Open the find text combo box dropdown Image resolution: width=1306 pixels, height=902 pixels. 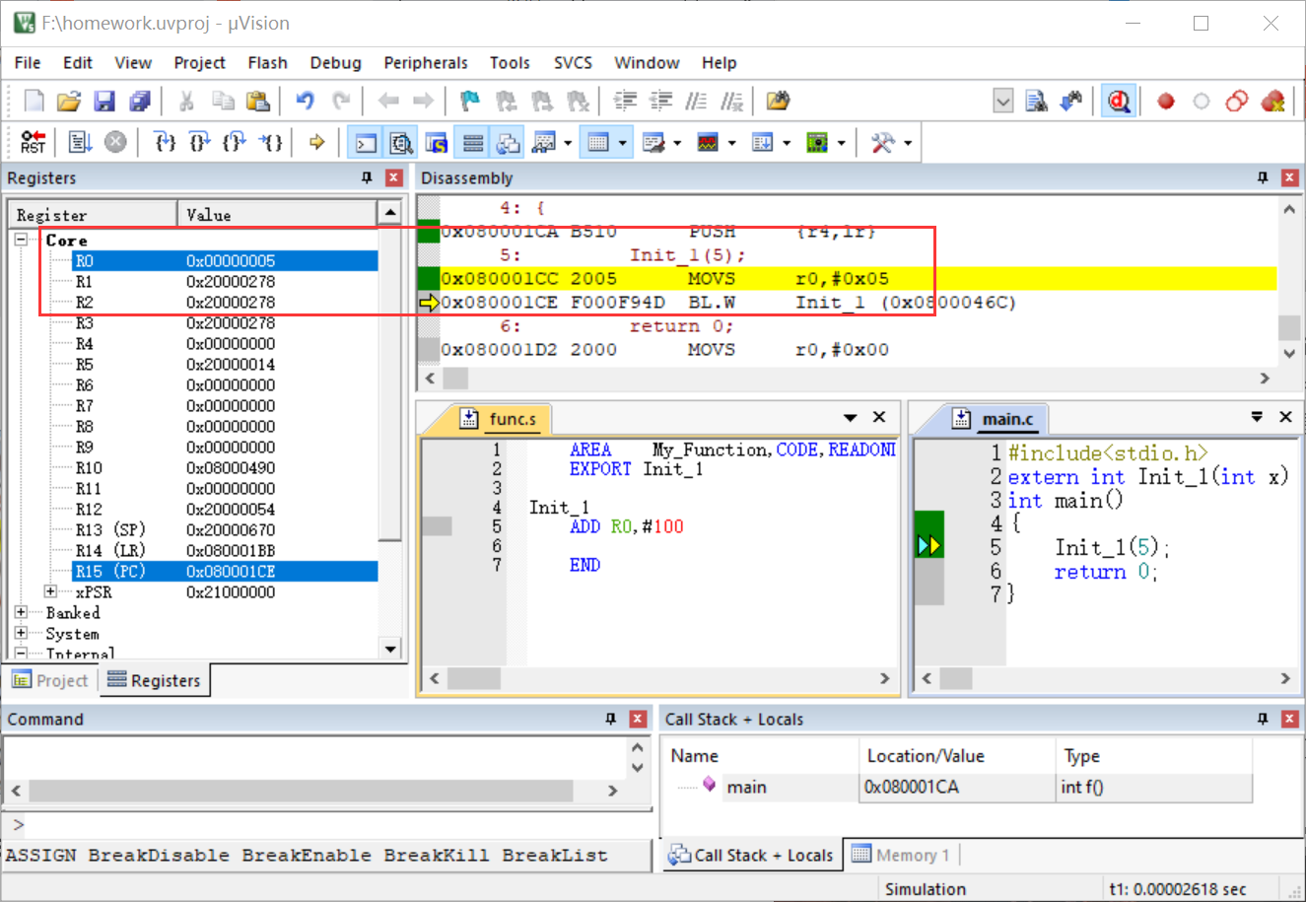tap(1002, 101)
